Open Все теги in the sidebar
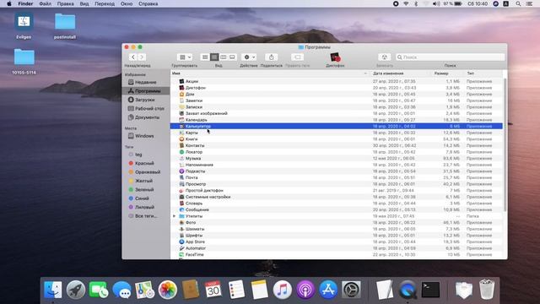This screenshot has width=540, height=304. pyautogui.click(x=145, y=216)
